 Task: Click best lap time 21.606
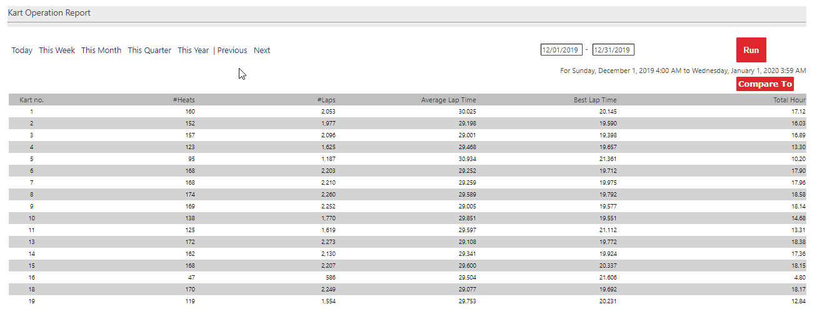[x=608, y=278]
